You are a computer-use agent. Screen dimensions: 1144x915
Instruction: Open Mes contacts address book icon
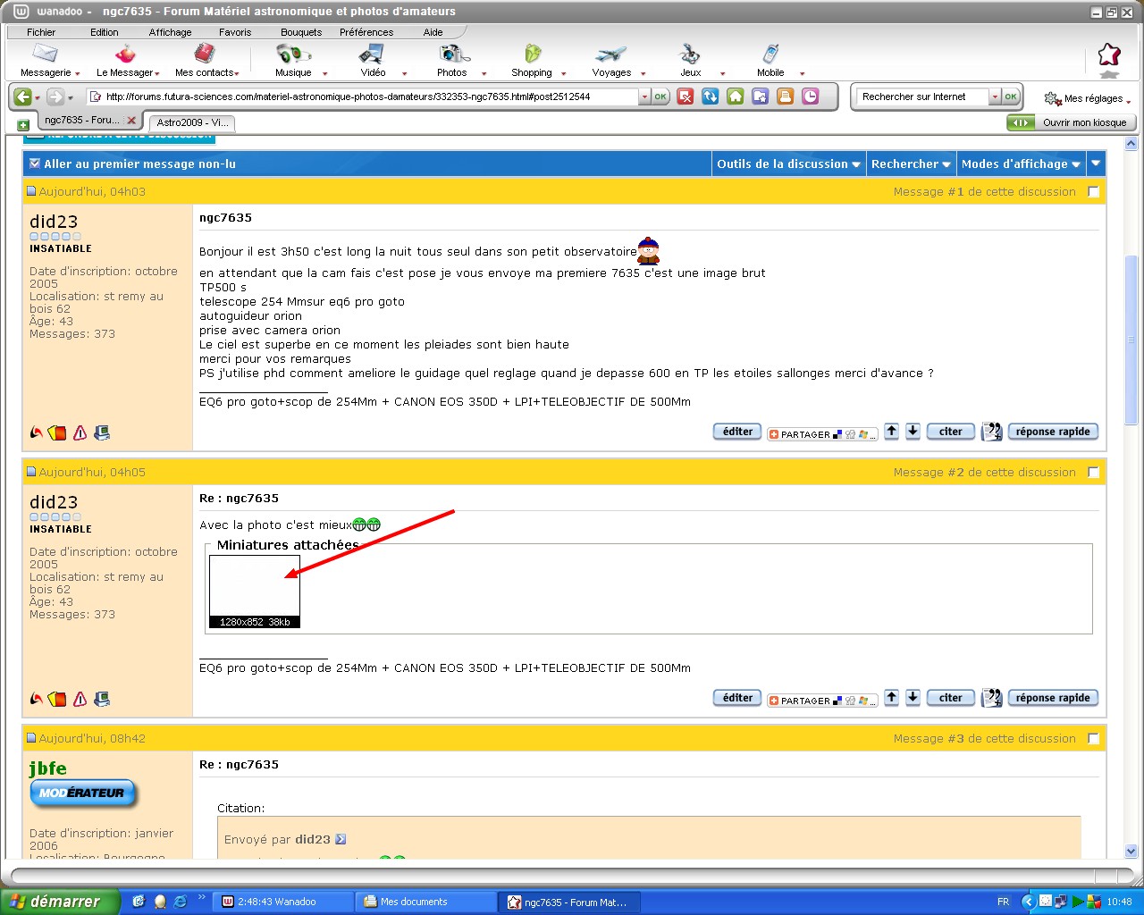tap(205, 54)
